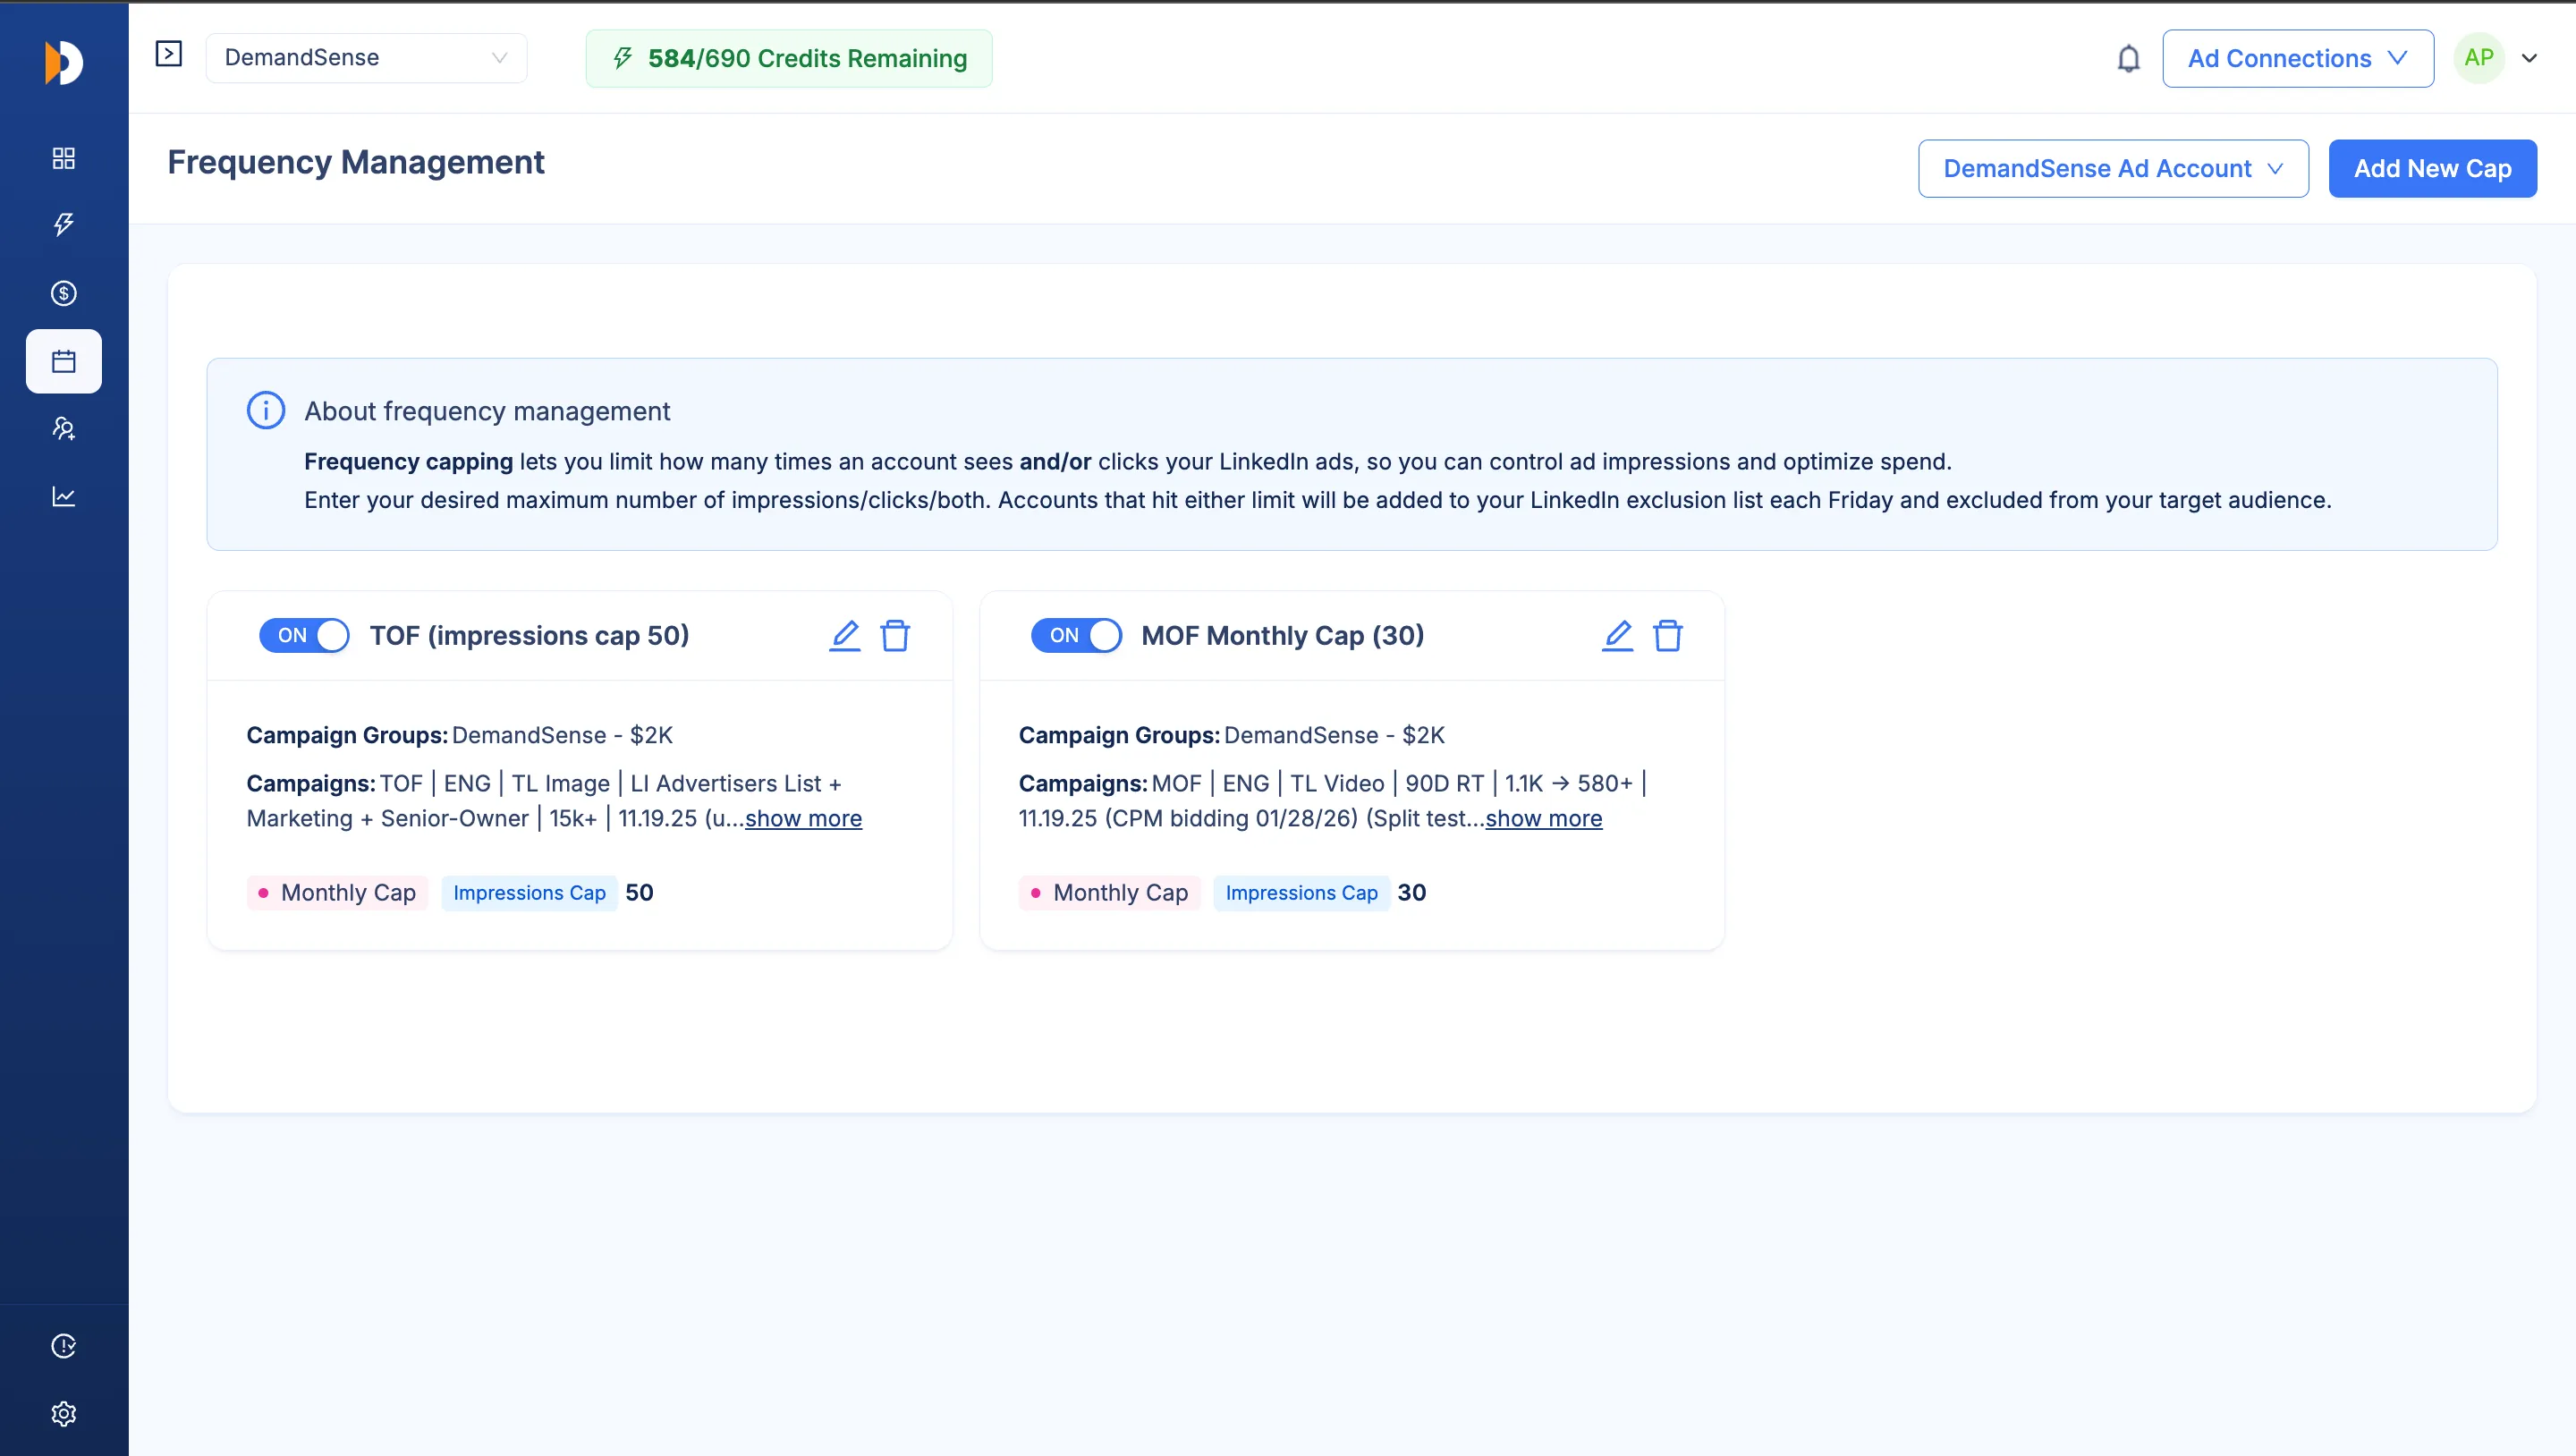Click the info icon beside About frequency management

point(266,411)
